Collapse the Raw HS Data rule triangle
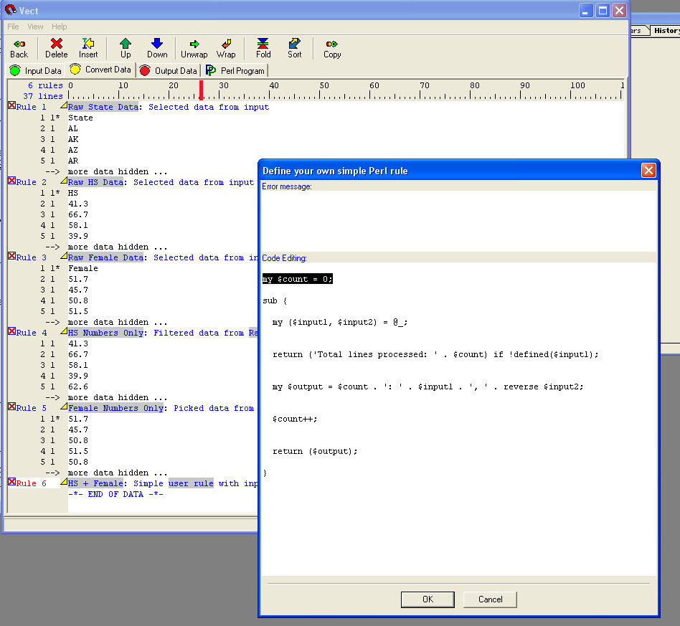 coord(64,181)
